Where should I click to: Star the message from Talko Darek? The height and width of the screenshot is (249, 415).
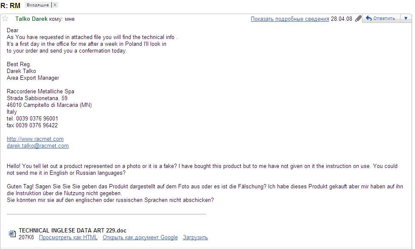coord(5,19)
